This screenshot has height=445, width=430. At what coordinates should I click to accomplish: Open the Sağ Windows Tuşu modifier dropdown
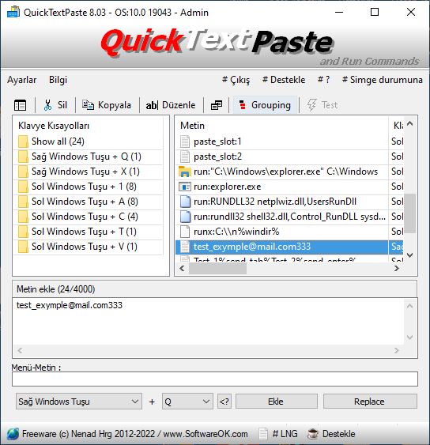(x=79, y=402)
